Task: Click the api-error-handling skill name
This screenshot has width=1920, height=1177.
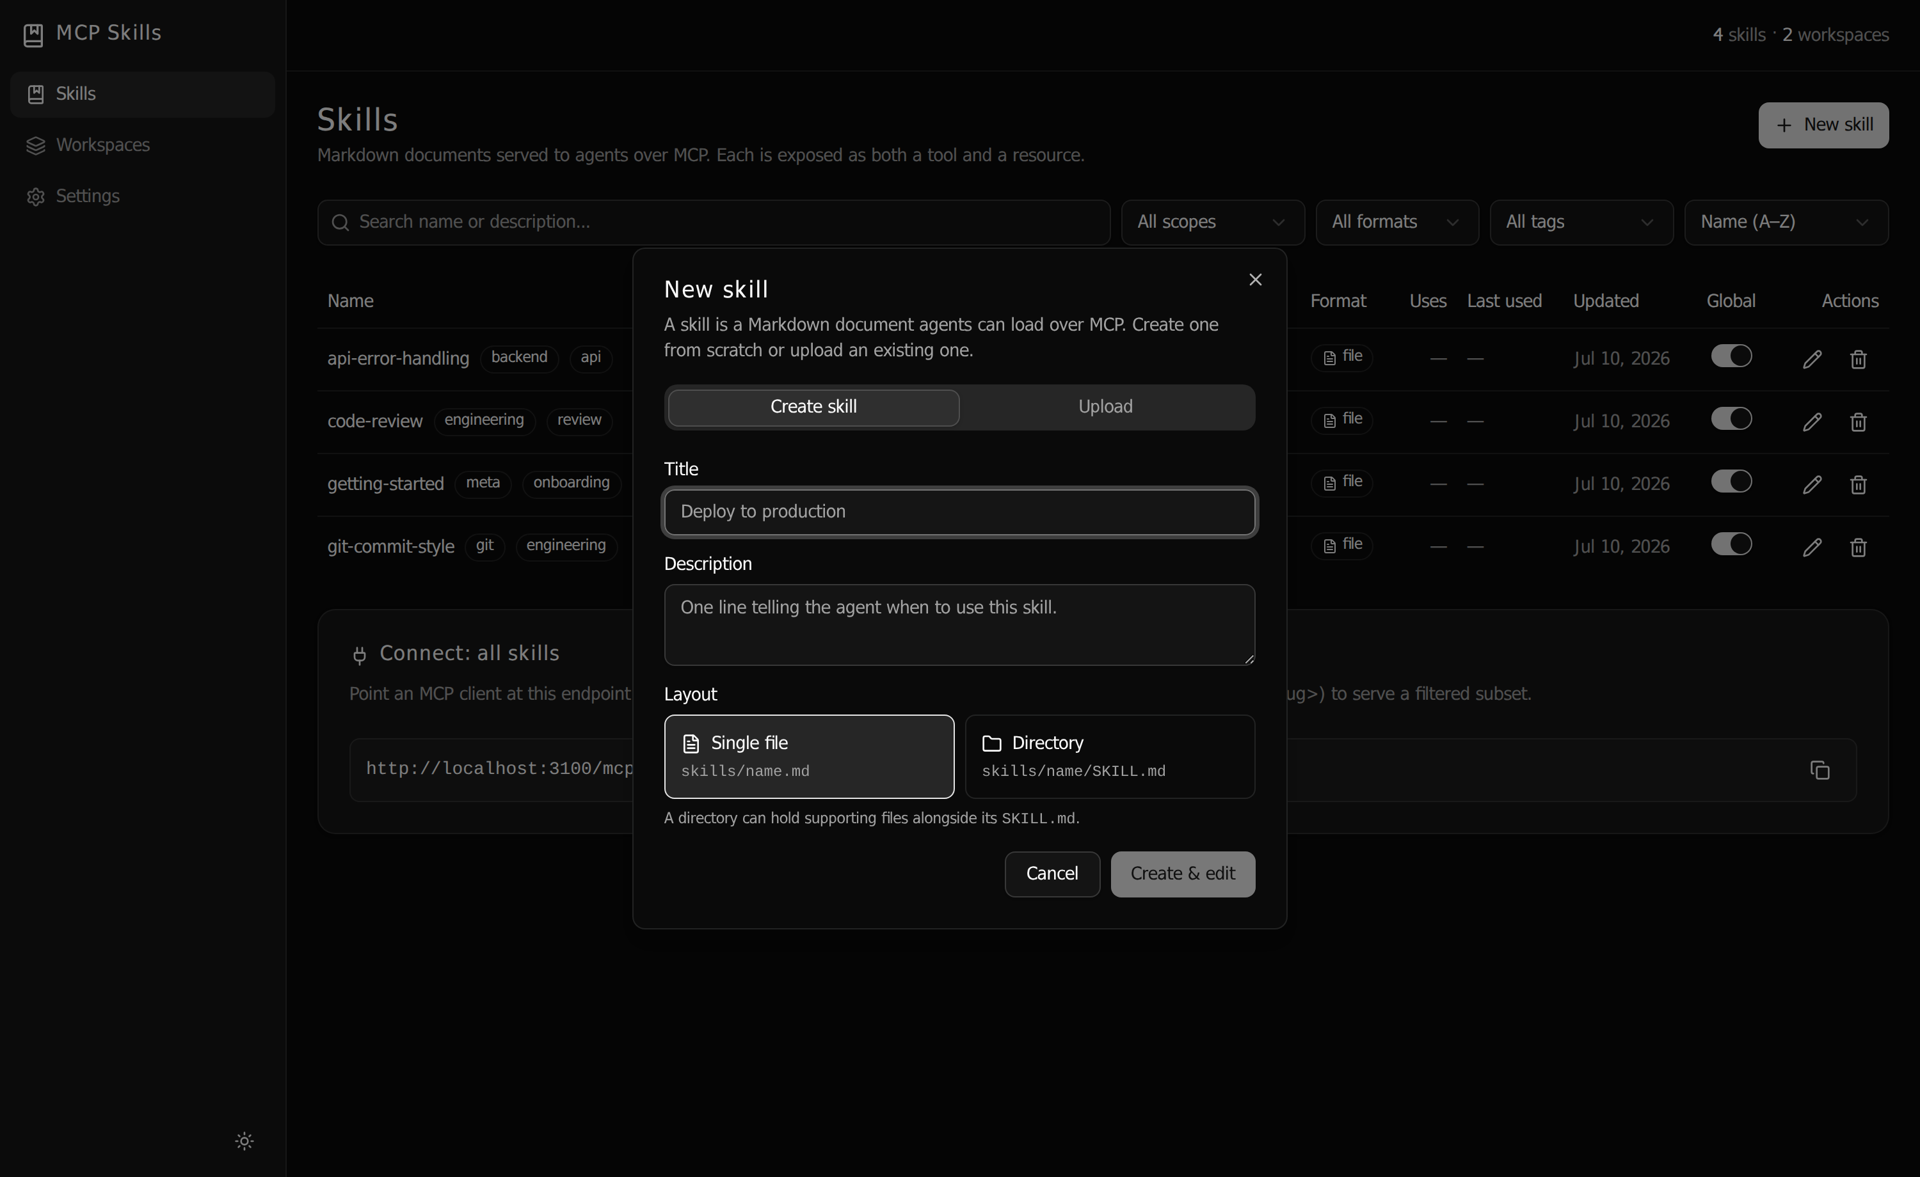Action: (x=398, y=358)
